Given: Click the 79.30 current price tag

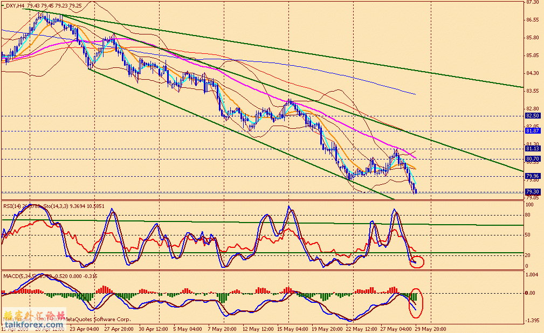Looking at the screenshot, I should point(533,191).
